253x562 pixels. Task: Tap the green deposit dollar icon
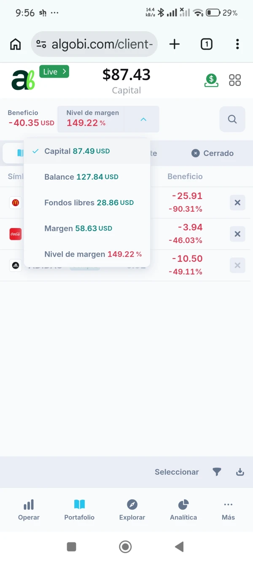211,80
